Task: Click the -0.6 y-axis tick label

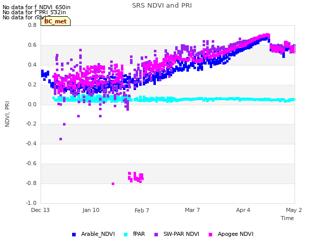Action: tap(31, 164)
